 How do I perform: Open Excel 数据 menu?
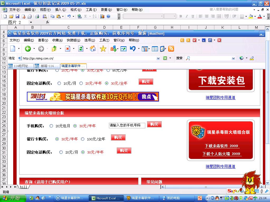click(107, 10)
